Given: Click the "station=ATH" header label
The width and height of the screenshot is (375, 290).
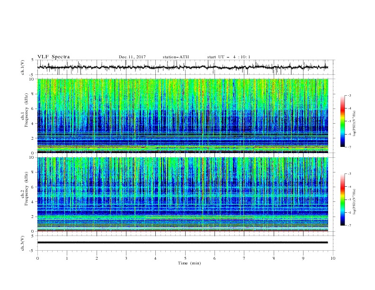Looking at the screenshot, I should pos(176,57).
